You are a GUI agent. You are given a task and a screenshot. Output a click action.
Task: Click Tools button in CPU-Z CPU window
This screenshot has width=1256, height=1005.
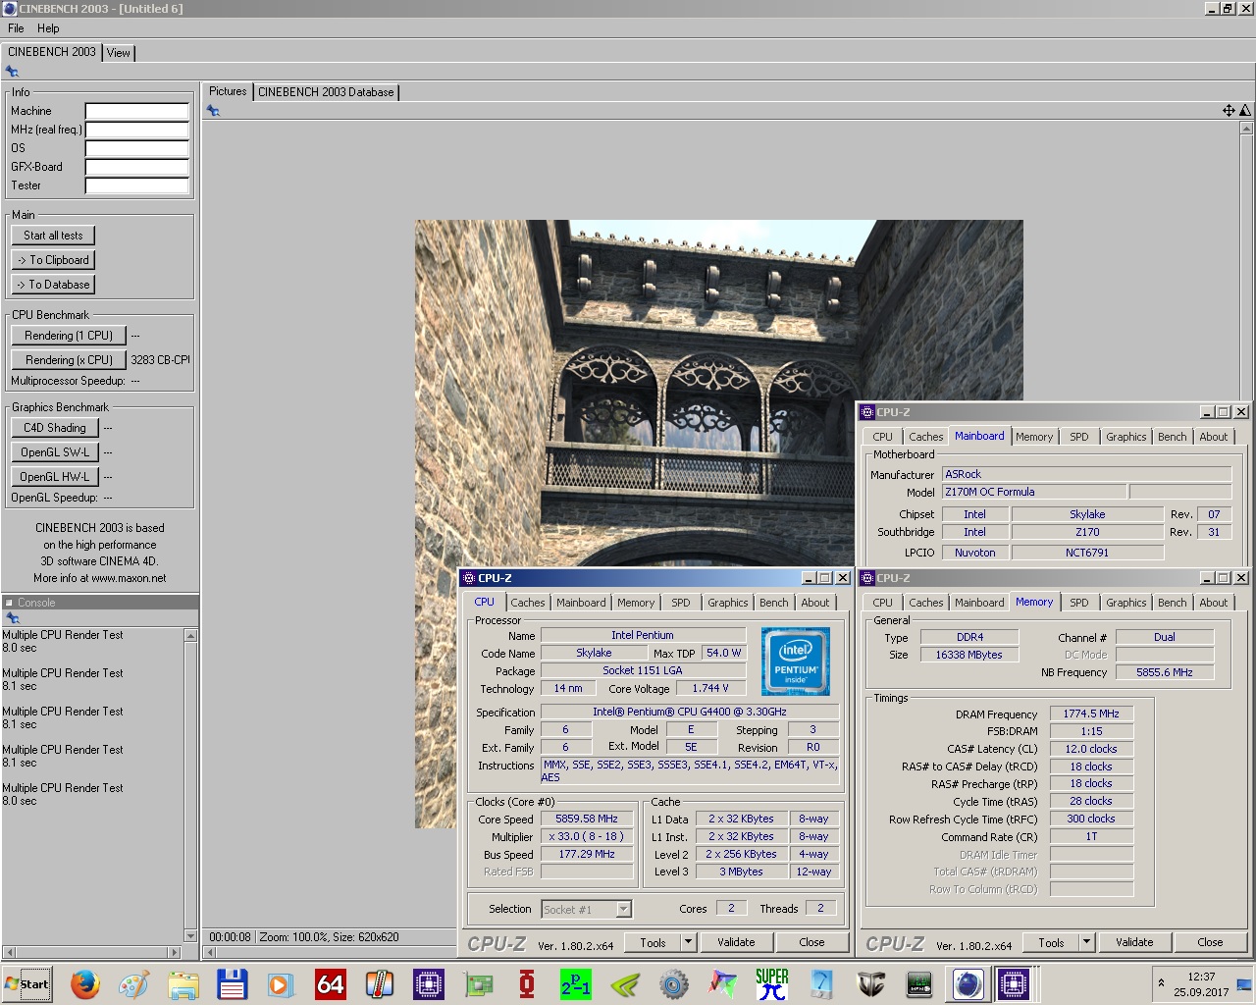point(653,942)
